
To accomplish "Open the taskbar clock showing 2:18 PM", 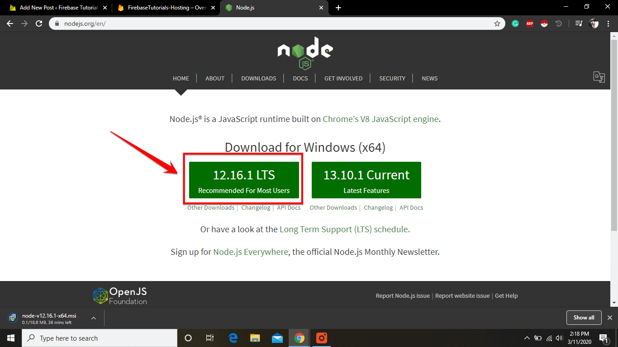I will (580, 338).
